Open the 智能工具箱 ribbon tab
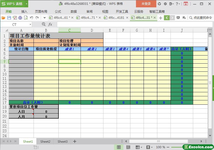Viewport: 214px width, 150px height. coord(157,12)
